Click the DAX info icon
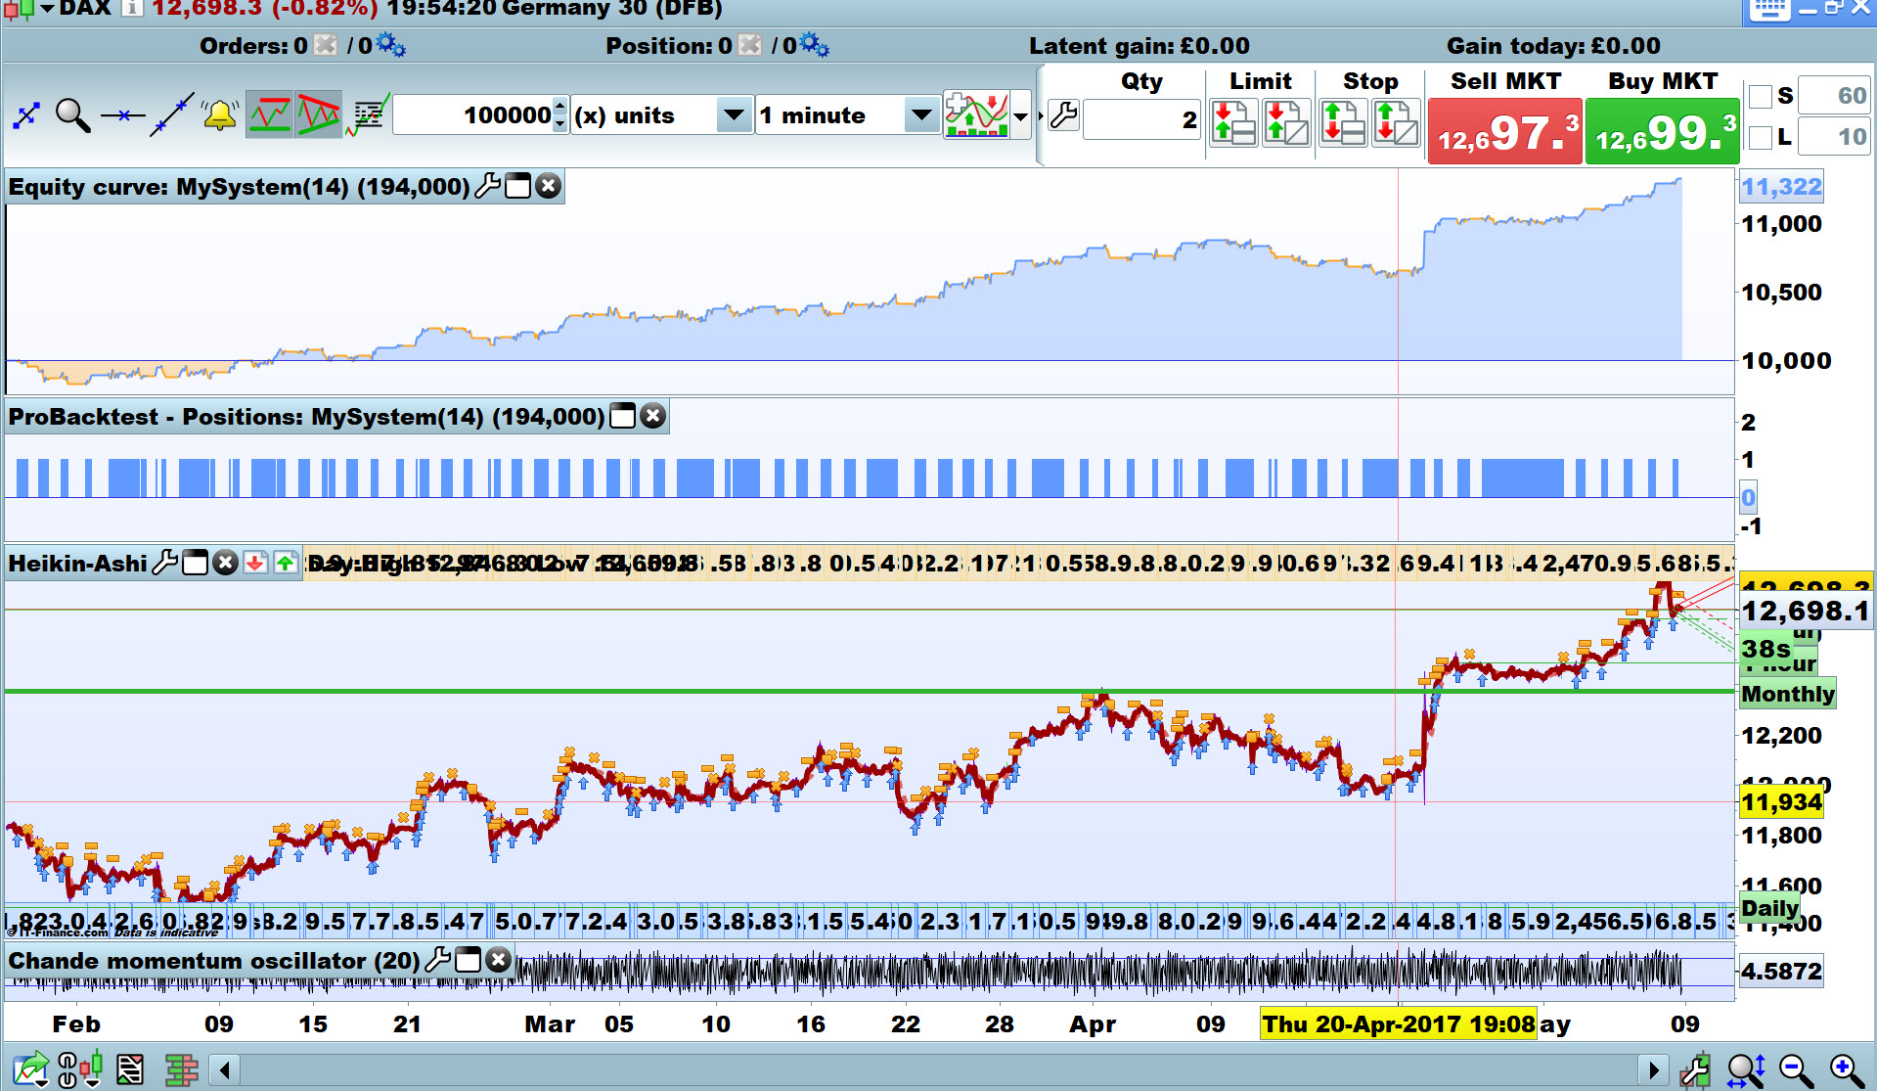1877x1091 pixels. pos(132,8)
